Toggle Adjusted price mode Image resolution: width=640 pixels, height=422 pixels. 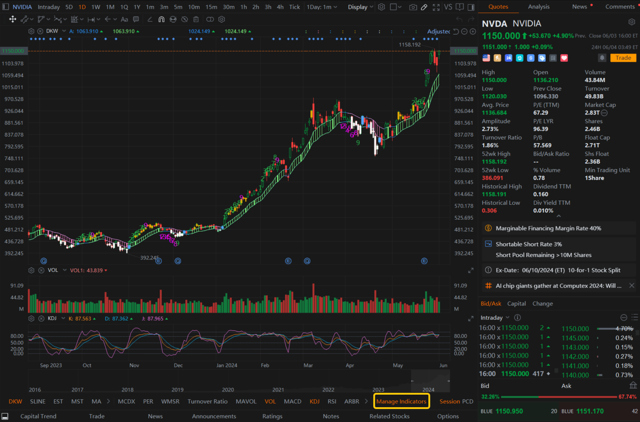(438, 32)
